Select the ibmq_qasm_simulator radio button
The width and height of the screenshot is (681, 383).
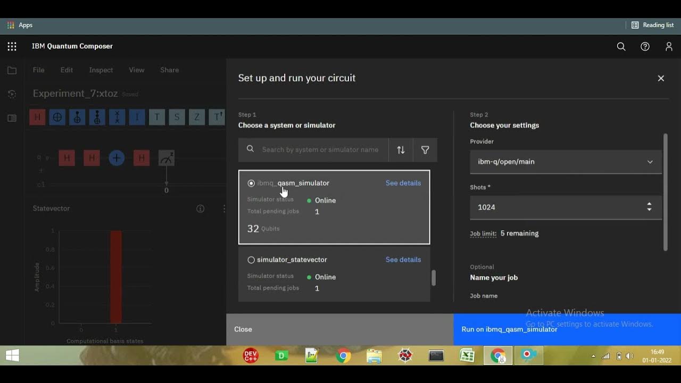click(251, 183)
